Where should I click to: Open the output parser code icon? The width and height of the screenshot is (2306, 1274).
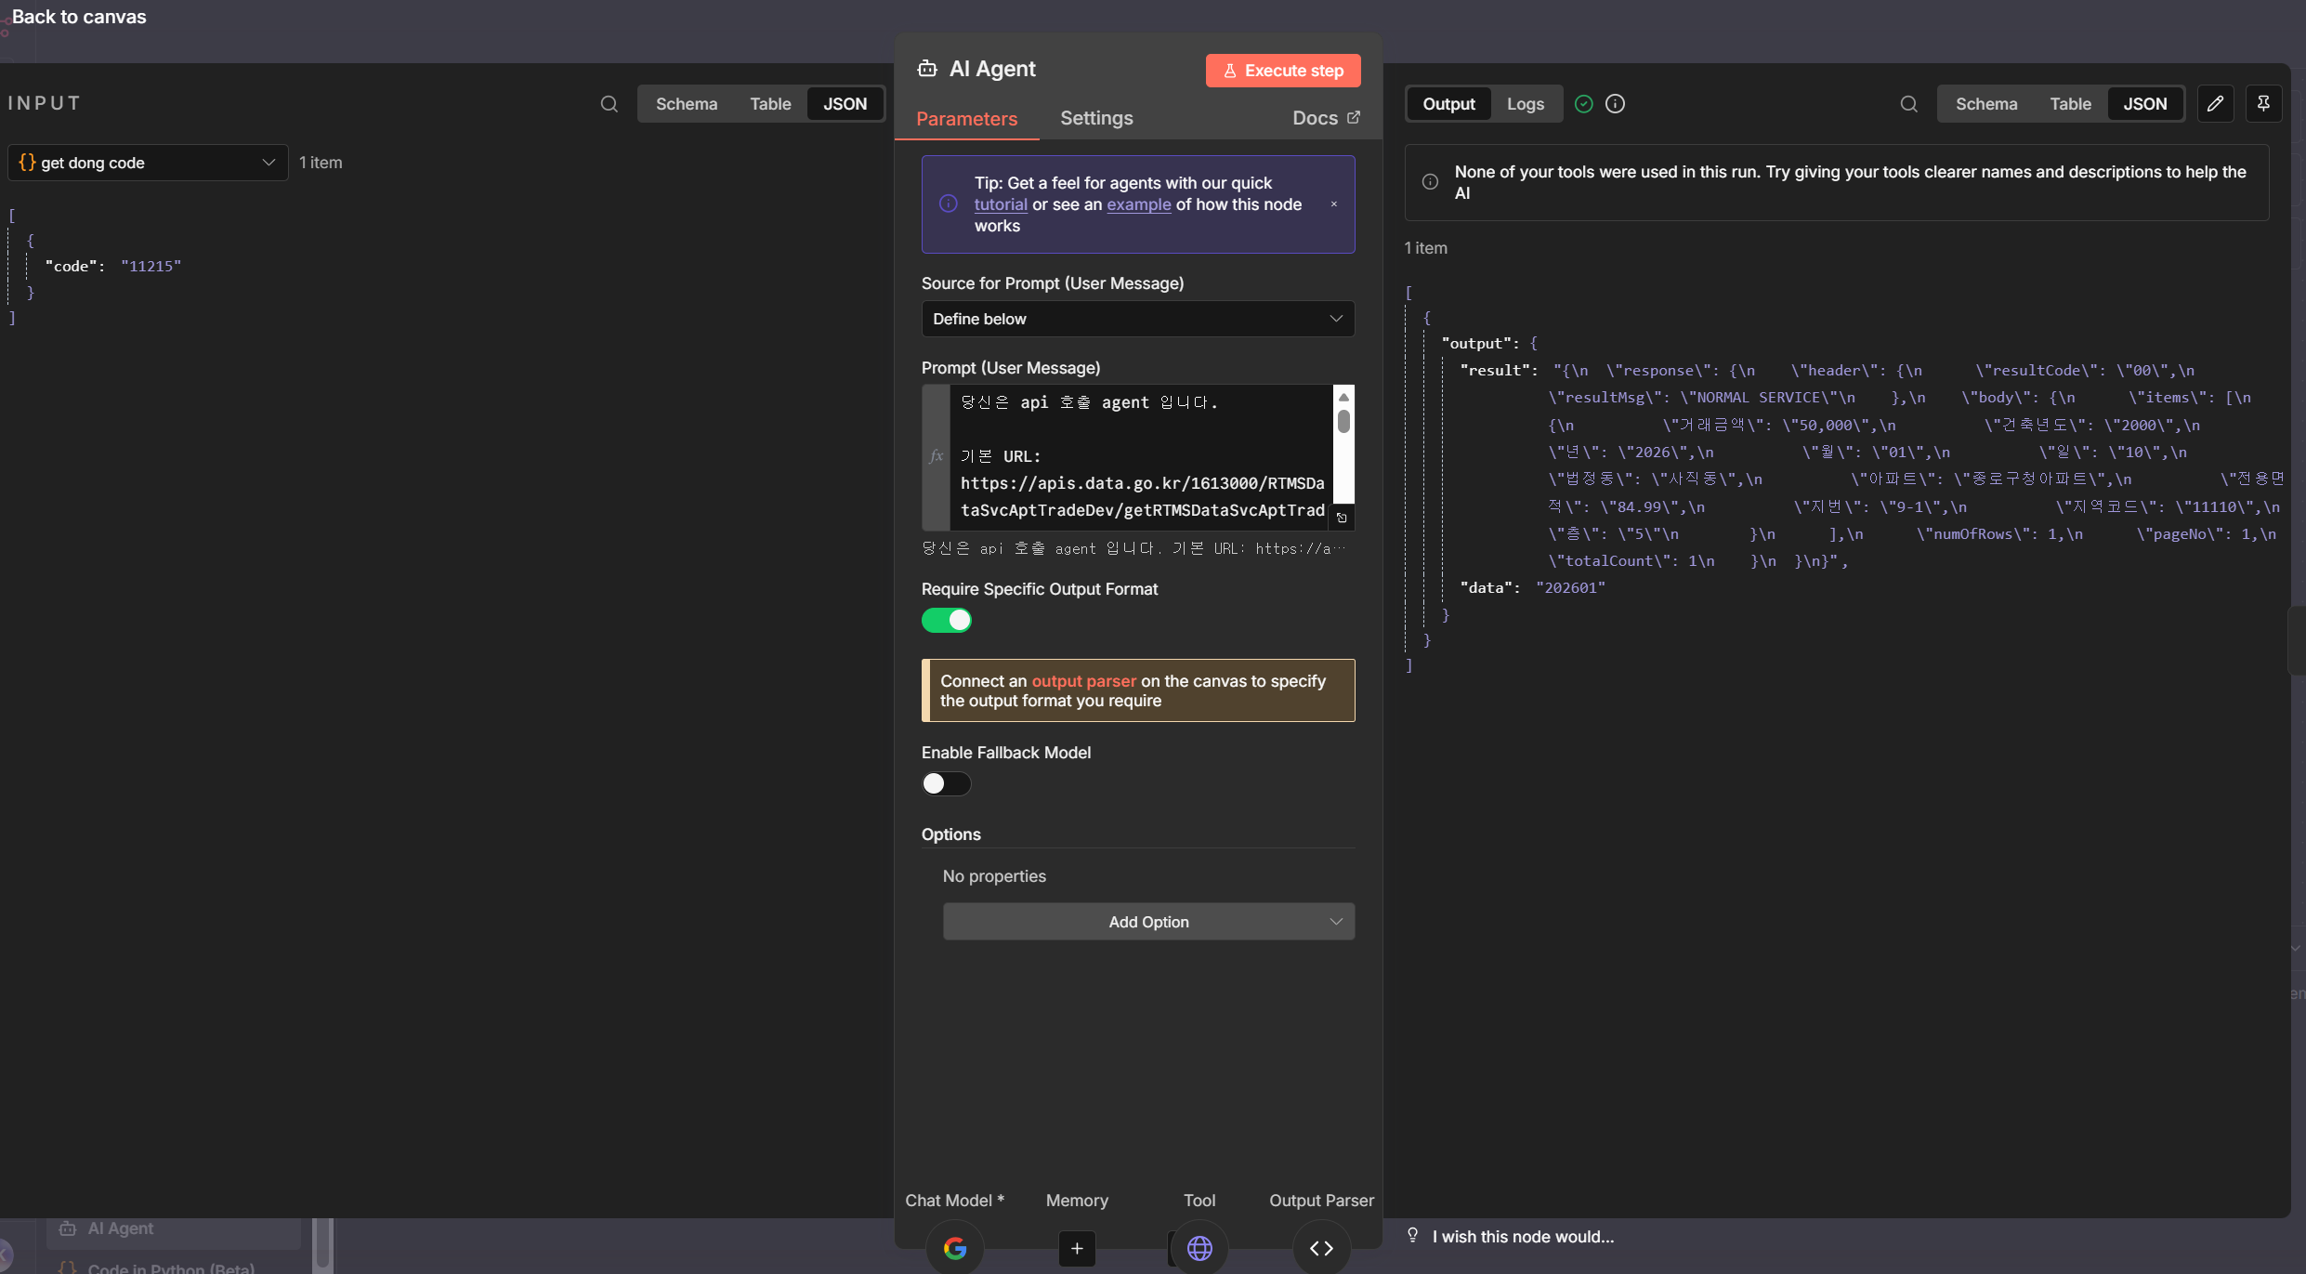1321,1248
